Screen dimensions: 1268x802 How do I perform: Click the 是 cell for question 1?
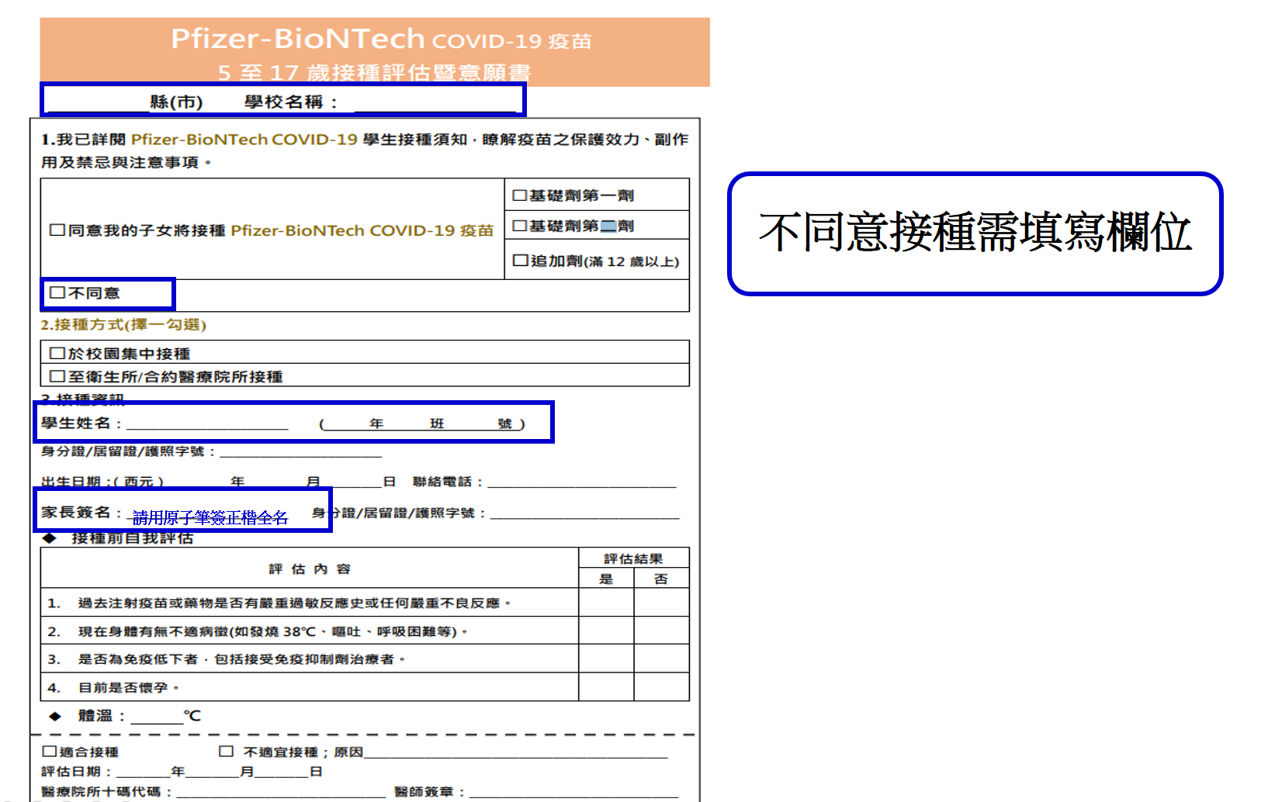606,603
